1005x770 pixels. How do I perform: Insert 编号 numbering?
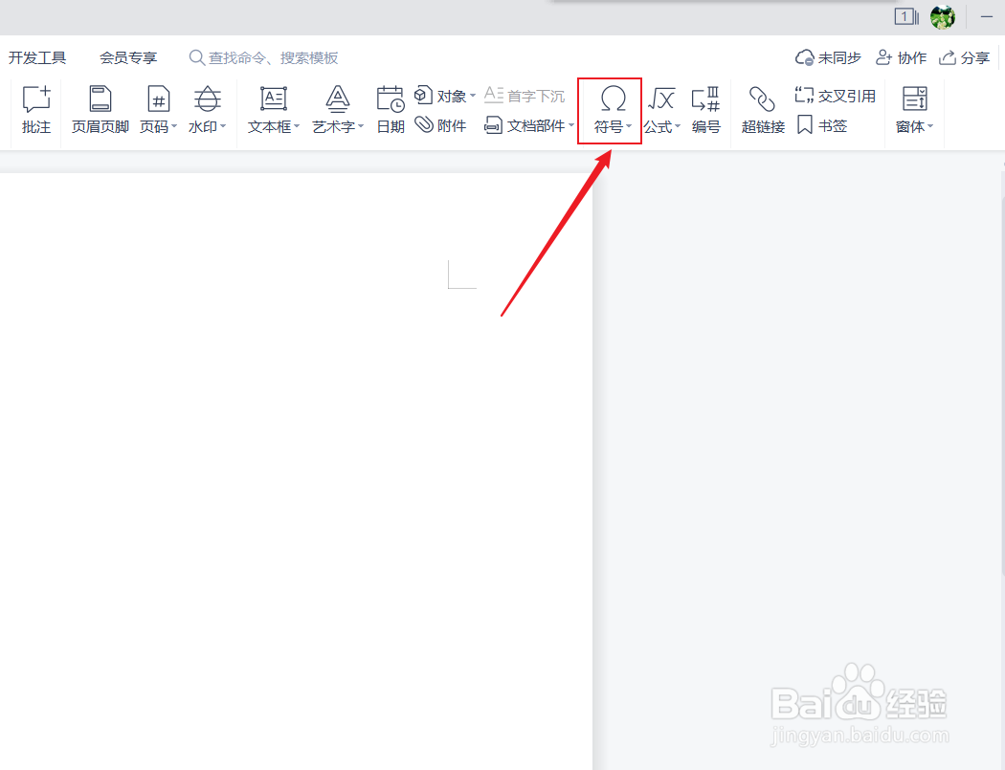705,110
